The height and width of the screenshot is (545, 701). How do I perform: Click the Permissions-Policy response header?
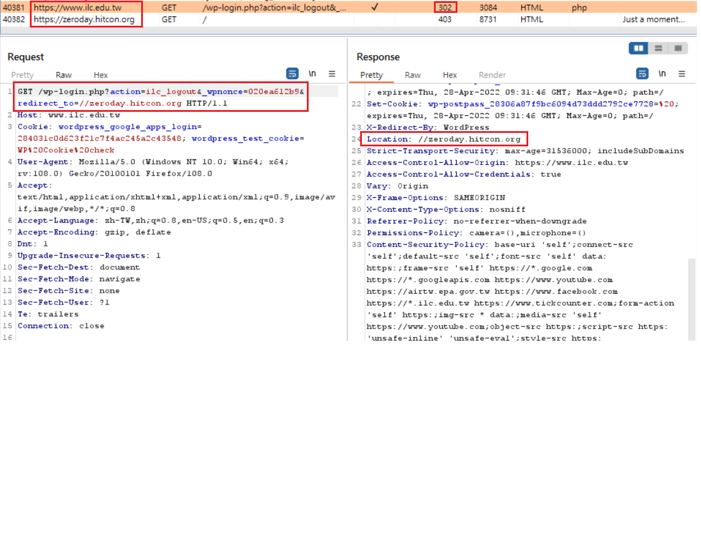click(x=476, y=233)
